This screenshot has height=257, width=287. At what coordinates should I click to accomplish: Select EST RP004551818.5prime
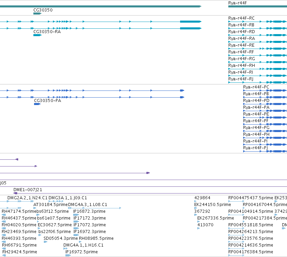coord(251,225)
